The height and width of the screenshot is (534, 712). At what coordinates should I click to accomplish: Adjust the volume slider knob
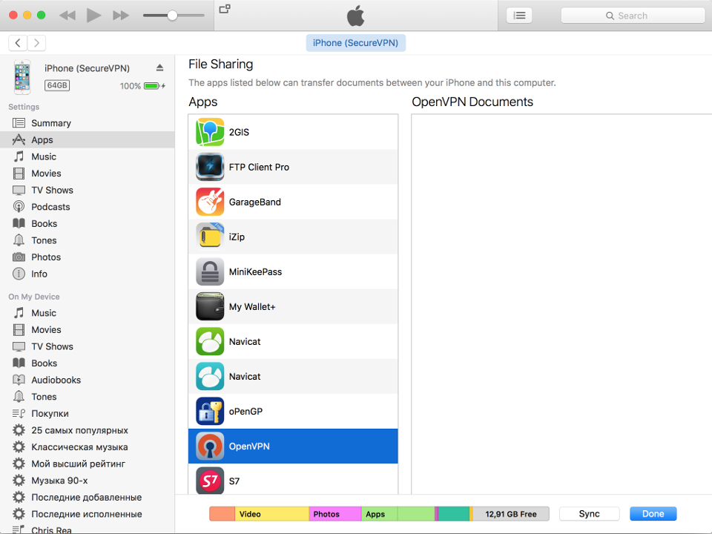click(172, 16)
